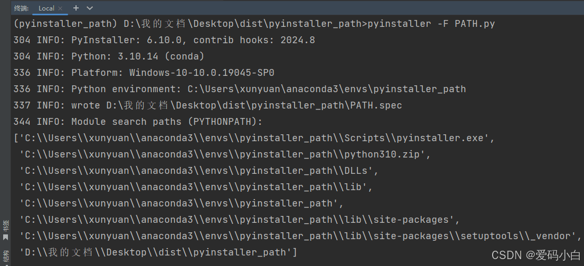Click the Module search paths (PYTHONPATH) line

click(x=138, y=122)
